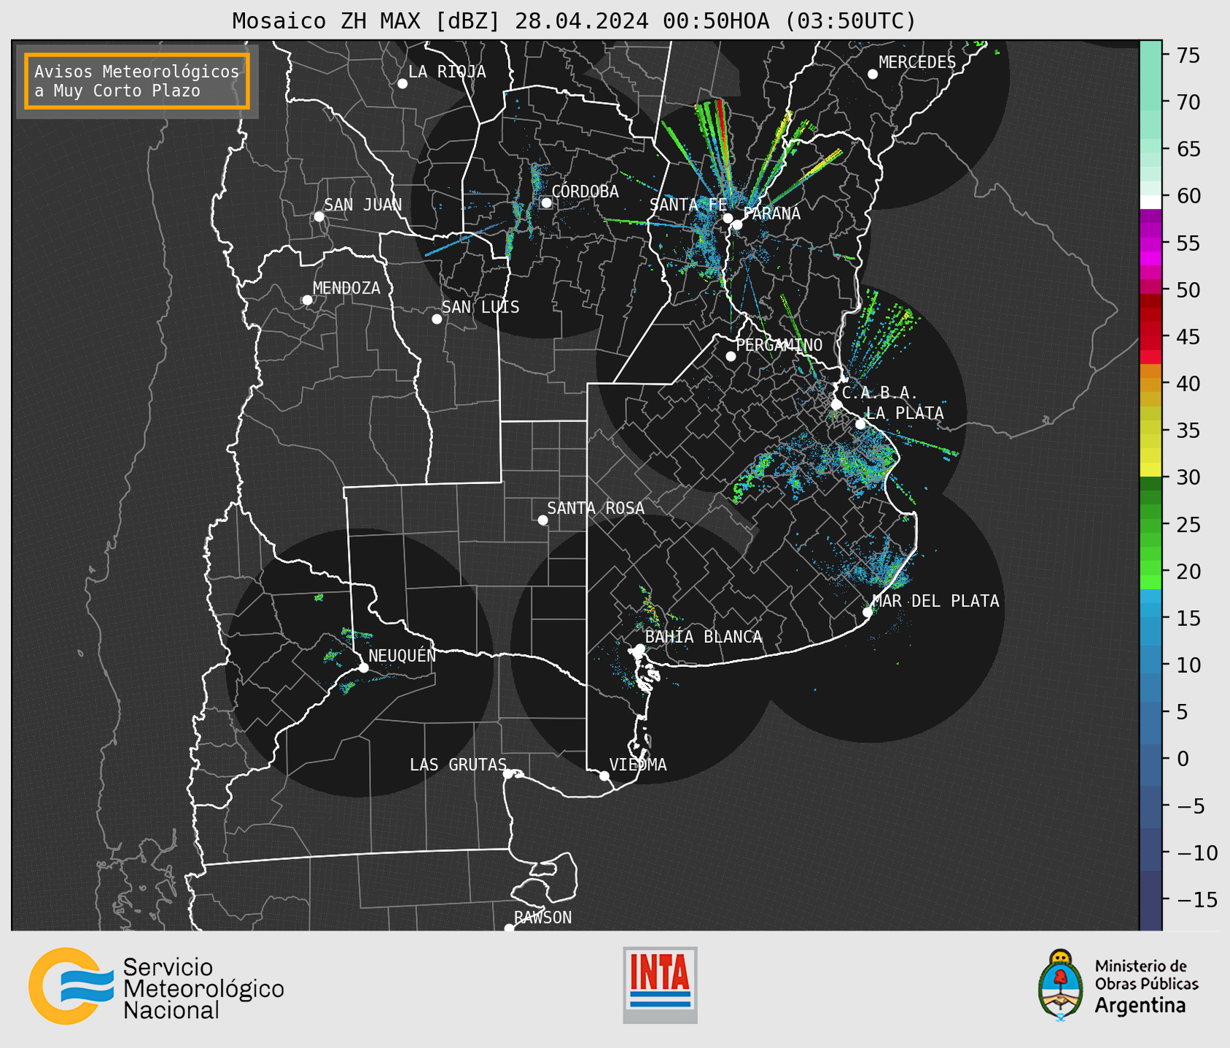Click the -15 dBZ colorbar label
1230x1048 pixels.
1197,899
